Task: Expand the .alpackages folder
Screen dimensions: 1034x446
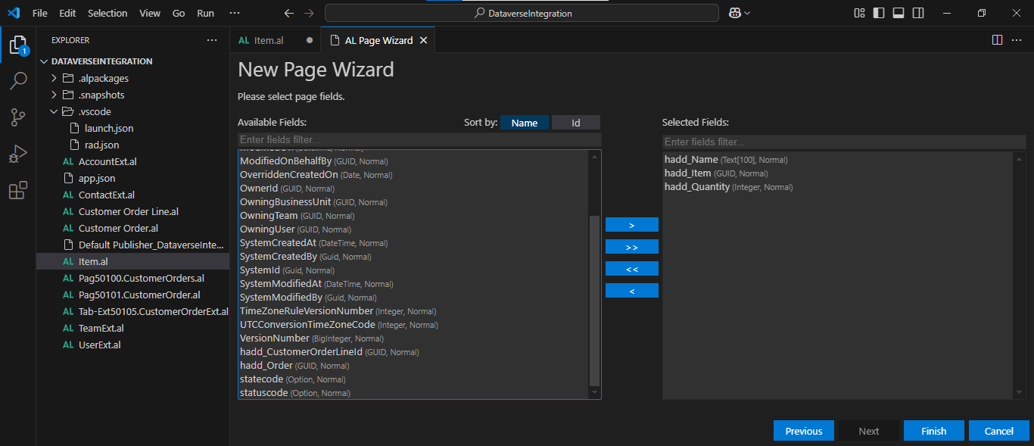Action: [54, 78]
